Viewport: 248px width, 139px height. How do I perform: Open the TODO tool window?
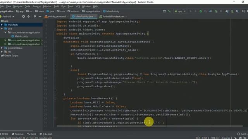click(x=4, y=134)
